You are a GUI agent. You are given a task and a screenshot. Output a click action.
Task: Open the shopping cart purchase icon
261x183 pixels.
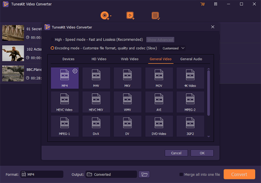tap(203, 4)
